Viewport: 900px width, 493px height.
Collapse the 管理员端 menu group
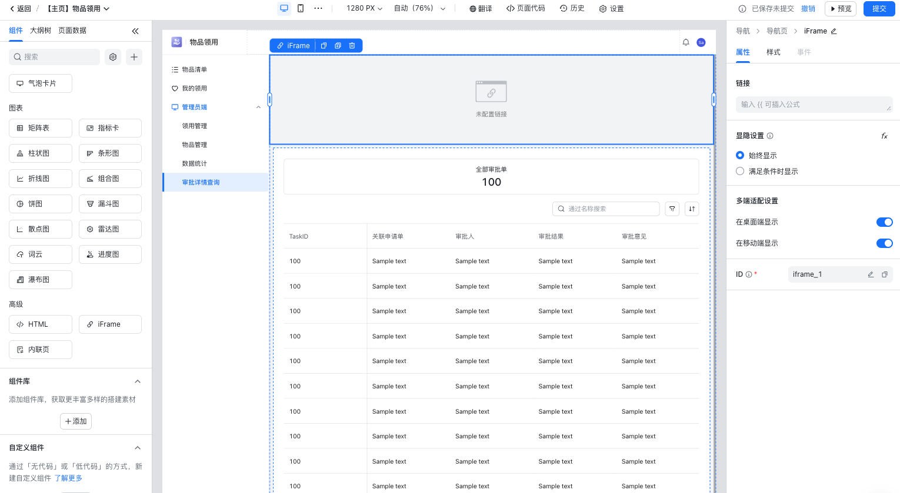[258, 107]
